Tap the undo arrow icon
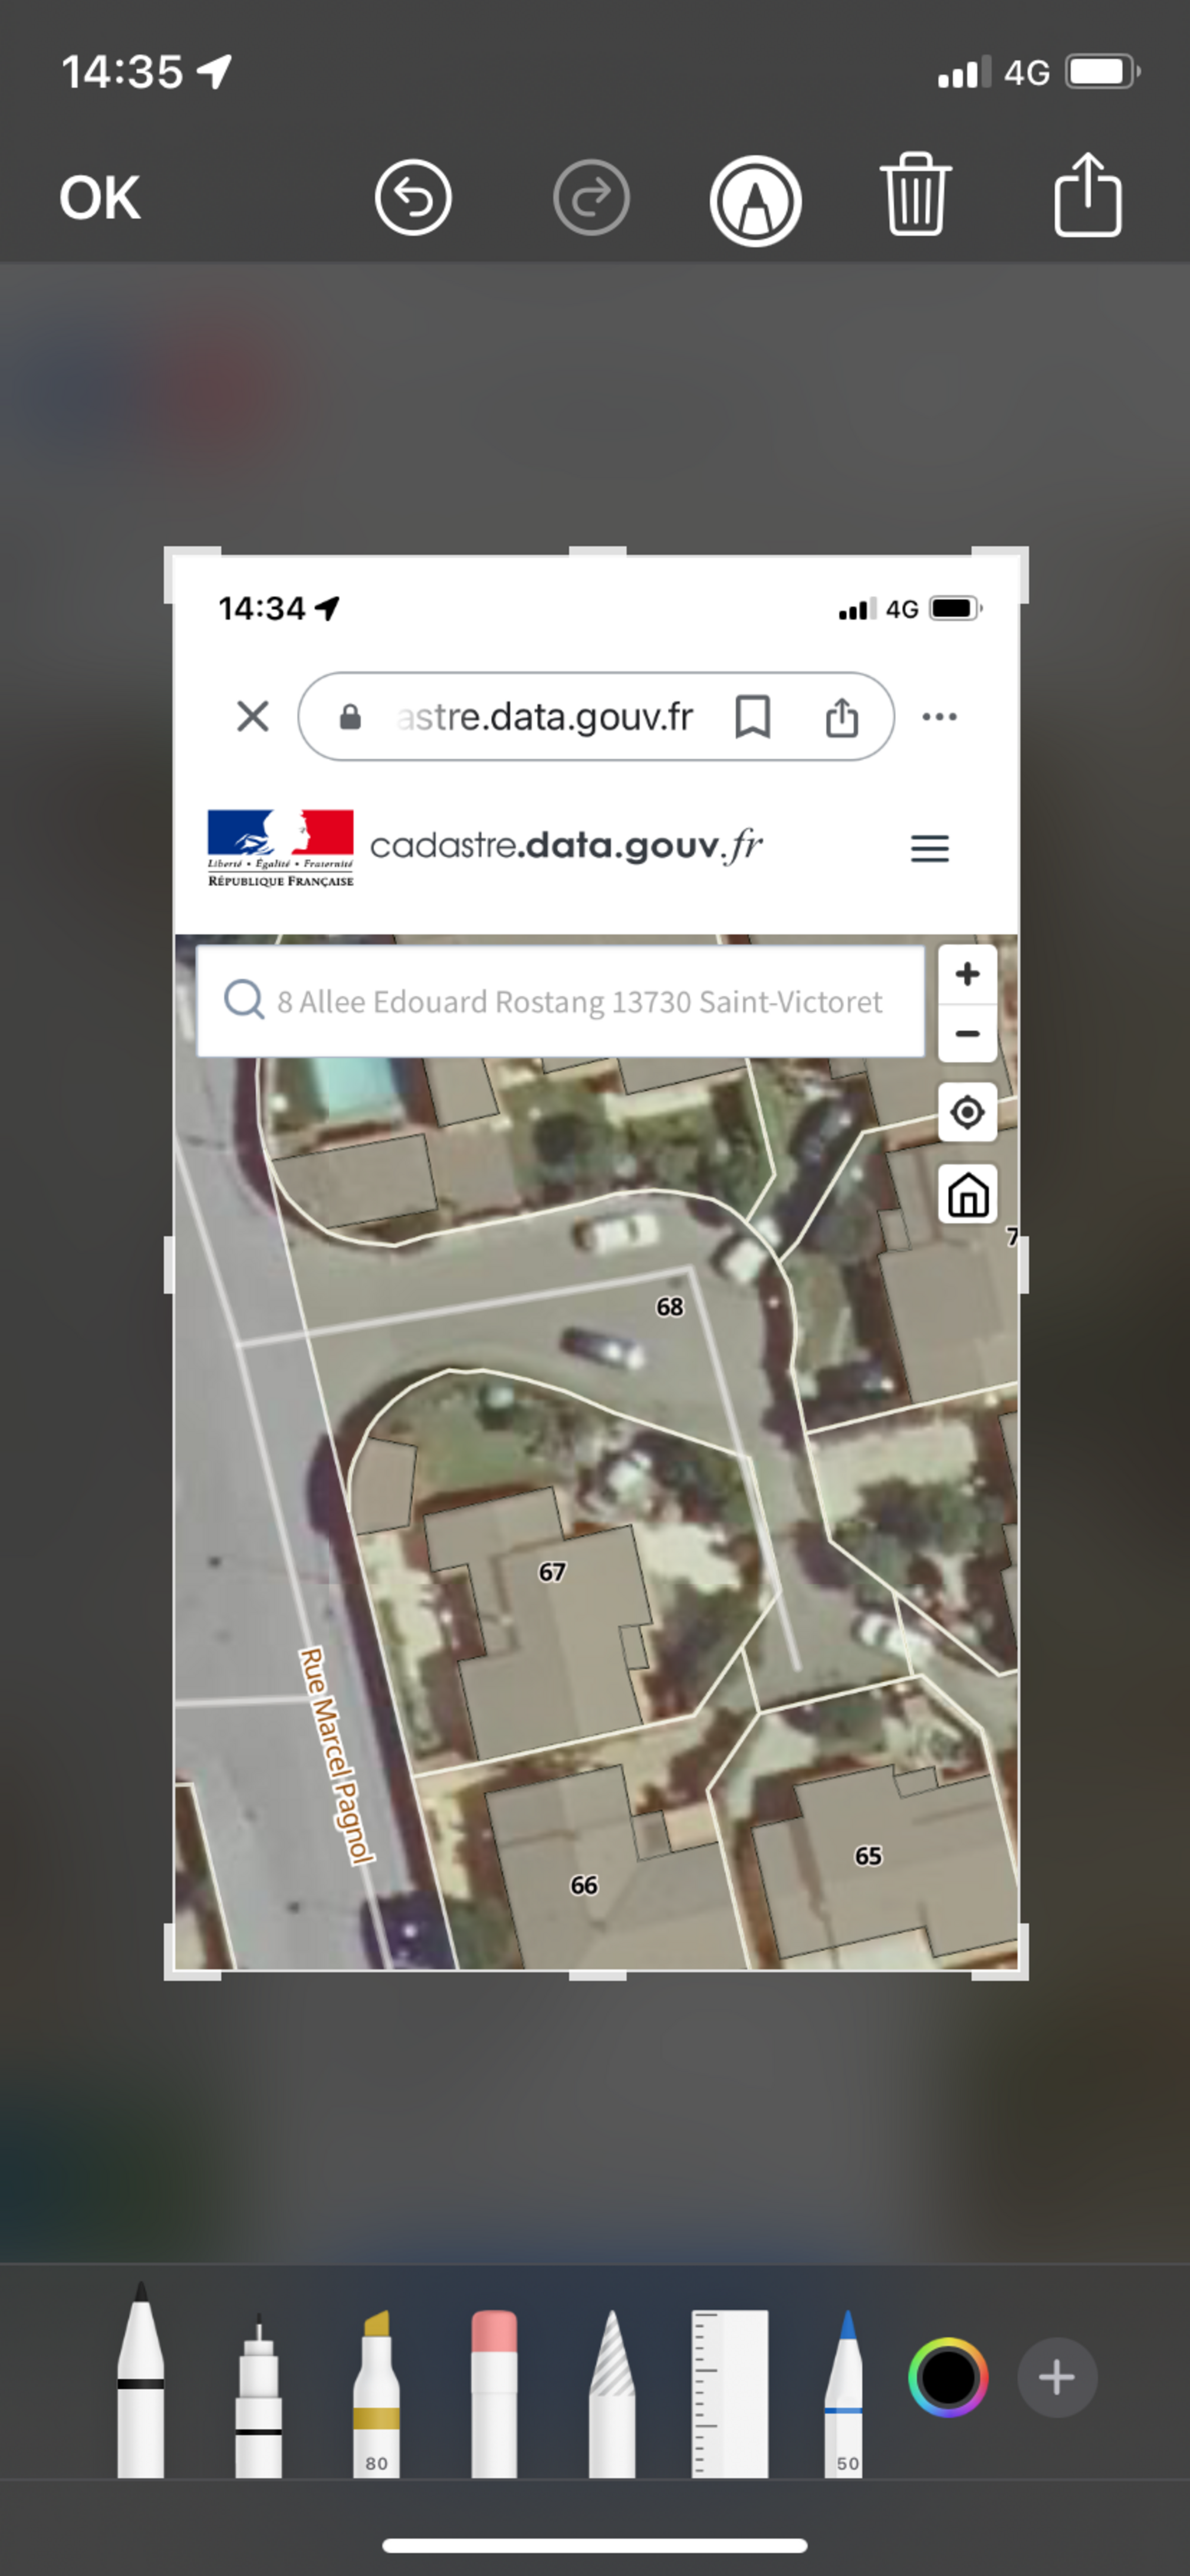This screenshot has height=2576, width=1190. (413, 197)
